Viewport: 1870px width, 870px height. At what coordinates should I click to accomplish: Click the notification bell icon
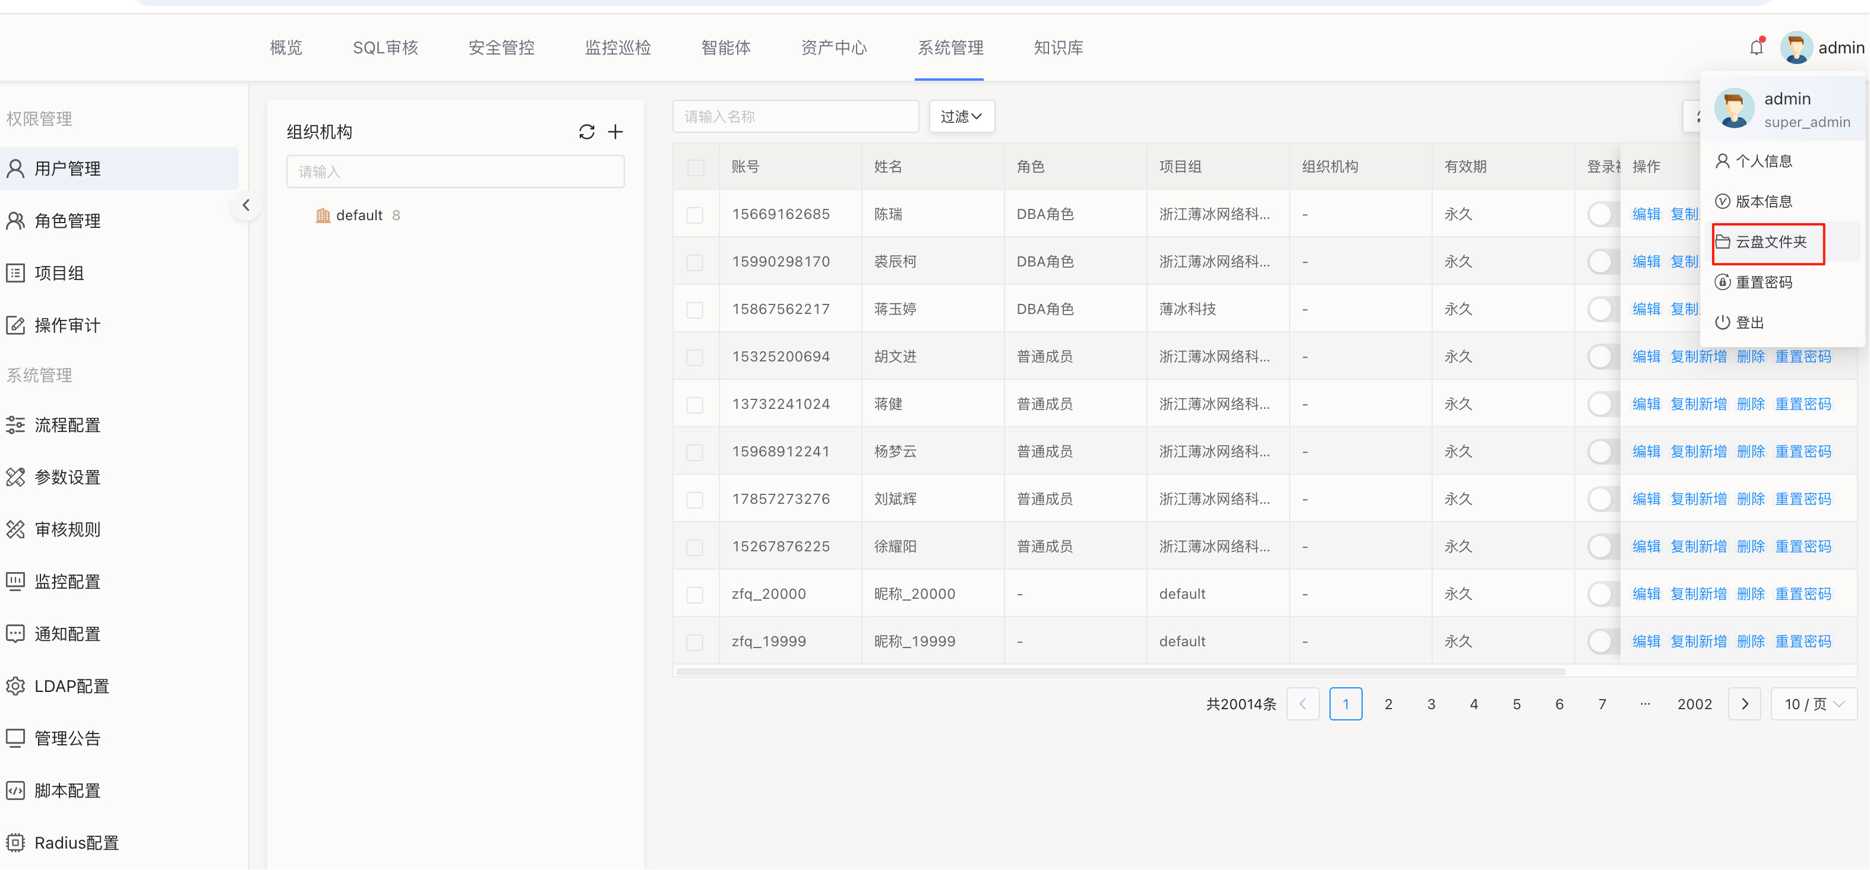tap(1755, 48)
